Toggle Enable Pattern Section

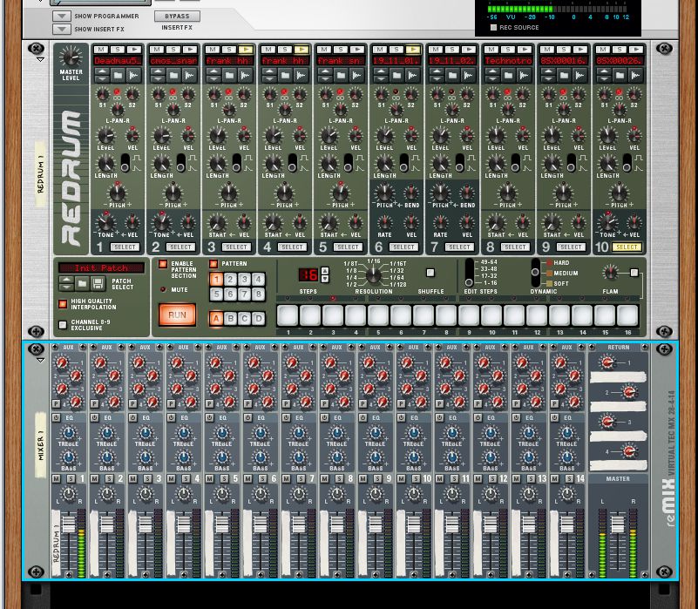pos(163,264)
